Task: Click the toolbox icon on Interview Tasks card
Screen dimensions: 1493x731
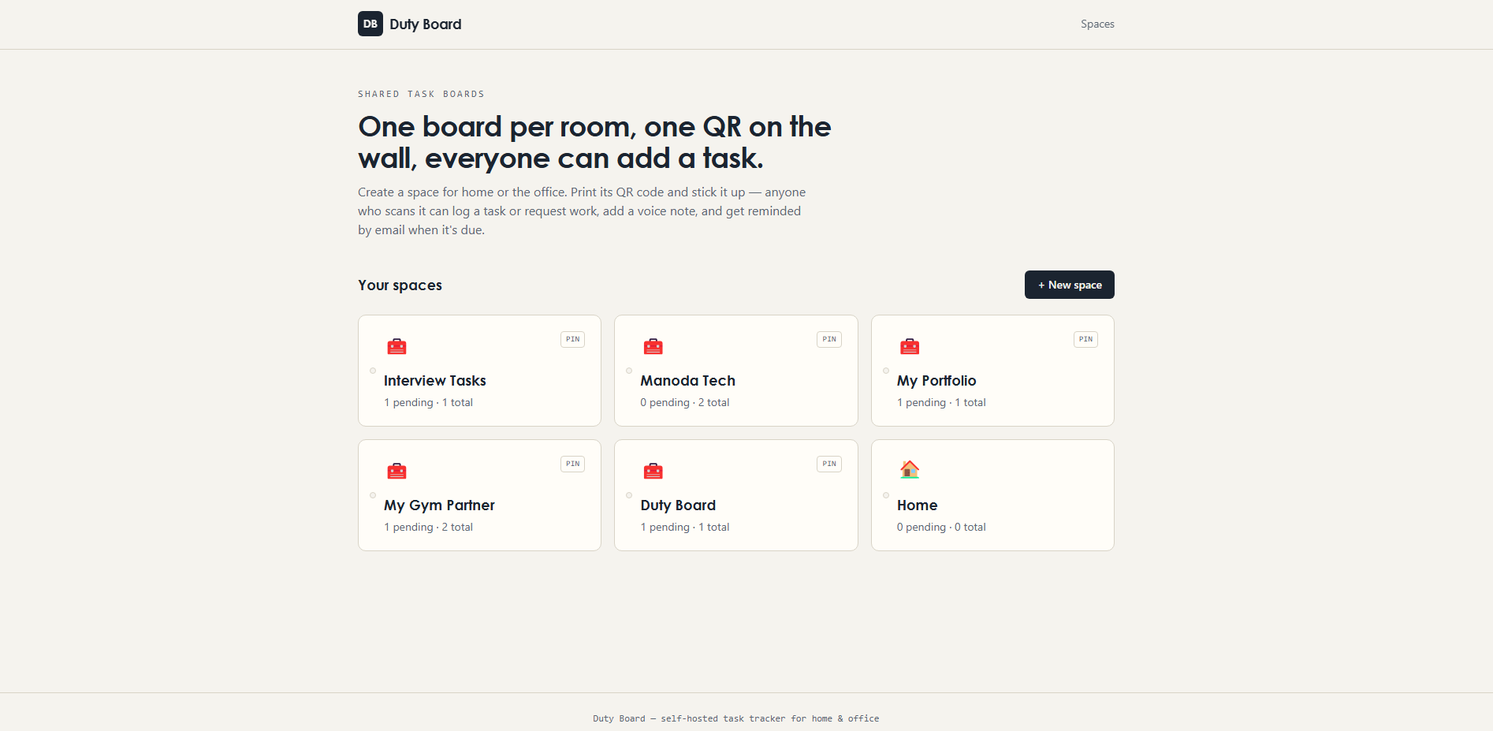Action: (397, 346)
